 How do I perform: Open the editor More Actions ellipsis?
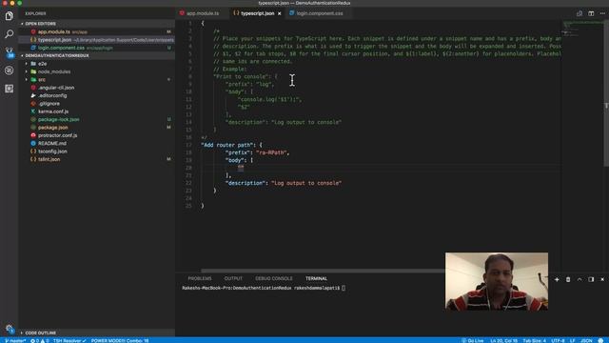click(x=602, y=13)
